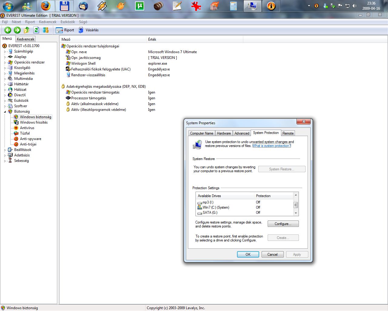Open the Computer Name tab
Image resolution: width=388 pixels, height=311 pixels.
click(x=202, y=133)
